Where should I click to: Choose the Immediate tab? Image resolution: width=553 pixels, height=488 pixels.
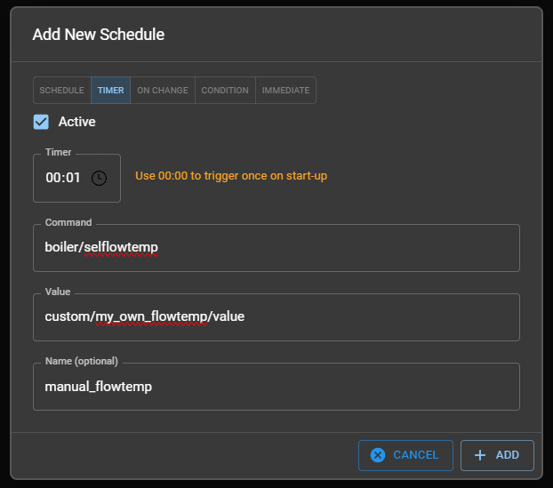coord(285,91)
